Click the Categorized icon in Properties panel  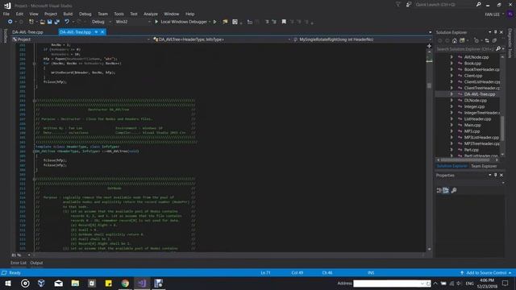click(439, 190)
